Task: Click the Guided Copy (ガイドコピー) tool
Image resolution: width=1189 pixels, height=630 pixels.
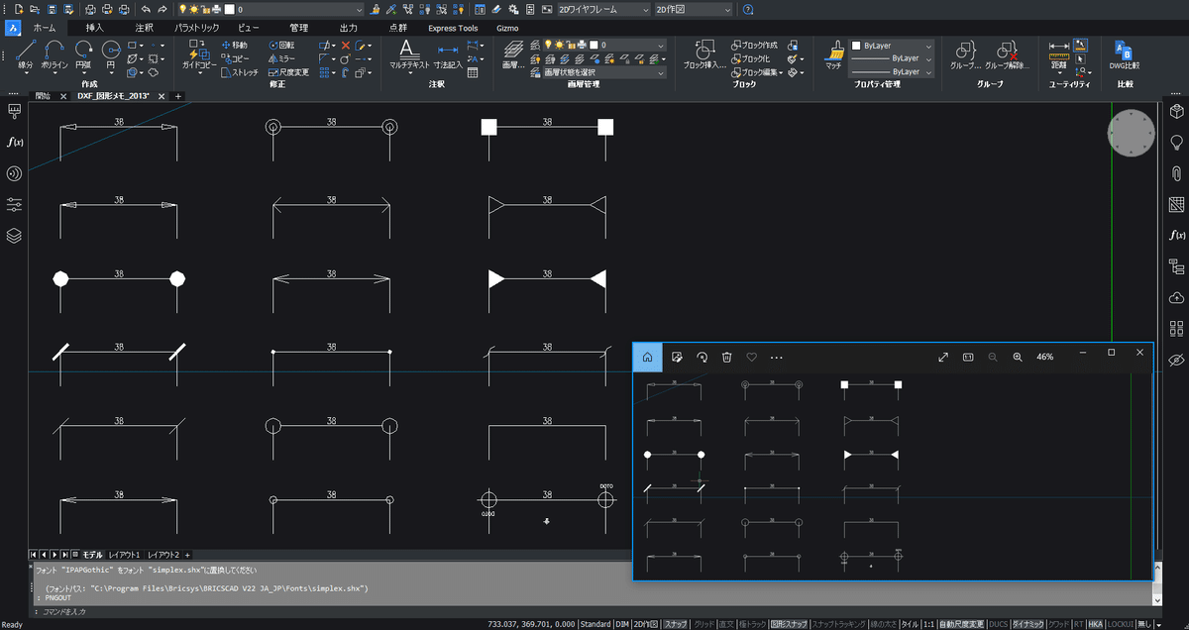Action: [x=199, y=54]
